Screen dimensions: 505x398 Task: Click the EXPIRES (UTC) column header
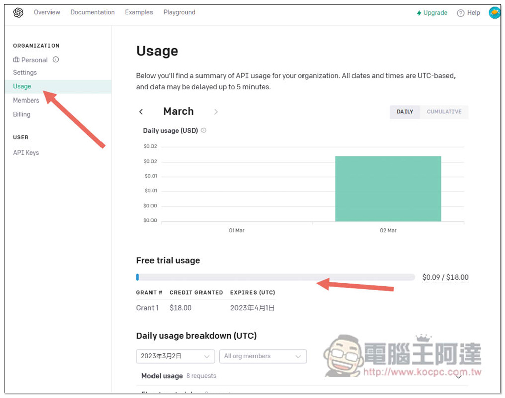click(x=252, y=293)
